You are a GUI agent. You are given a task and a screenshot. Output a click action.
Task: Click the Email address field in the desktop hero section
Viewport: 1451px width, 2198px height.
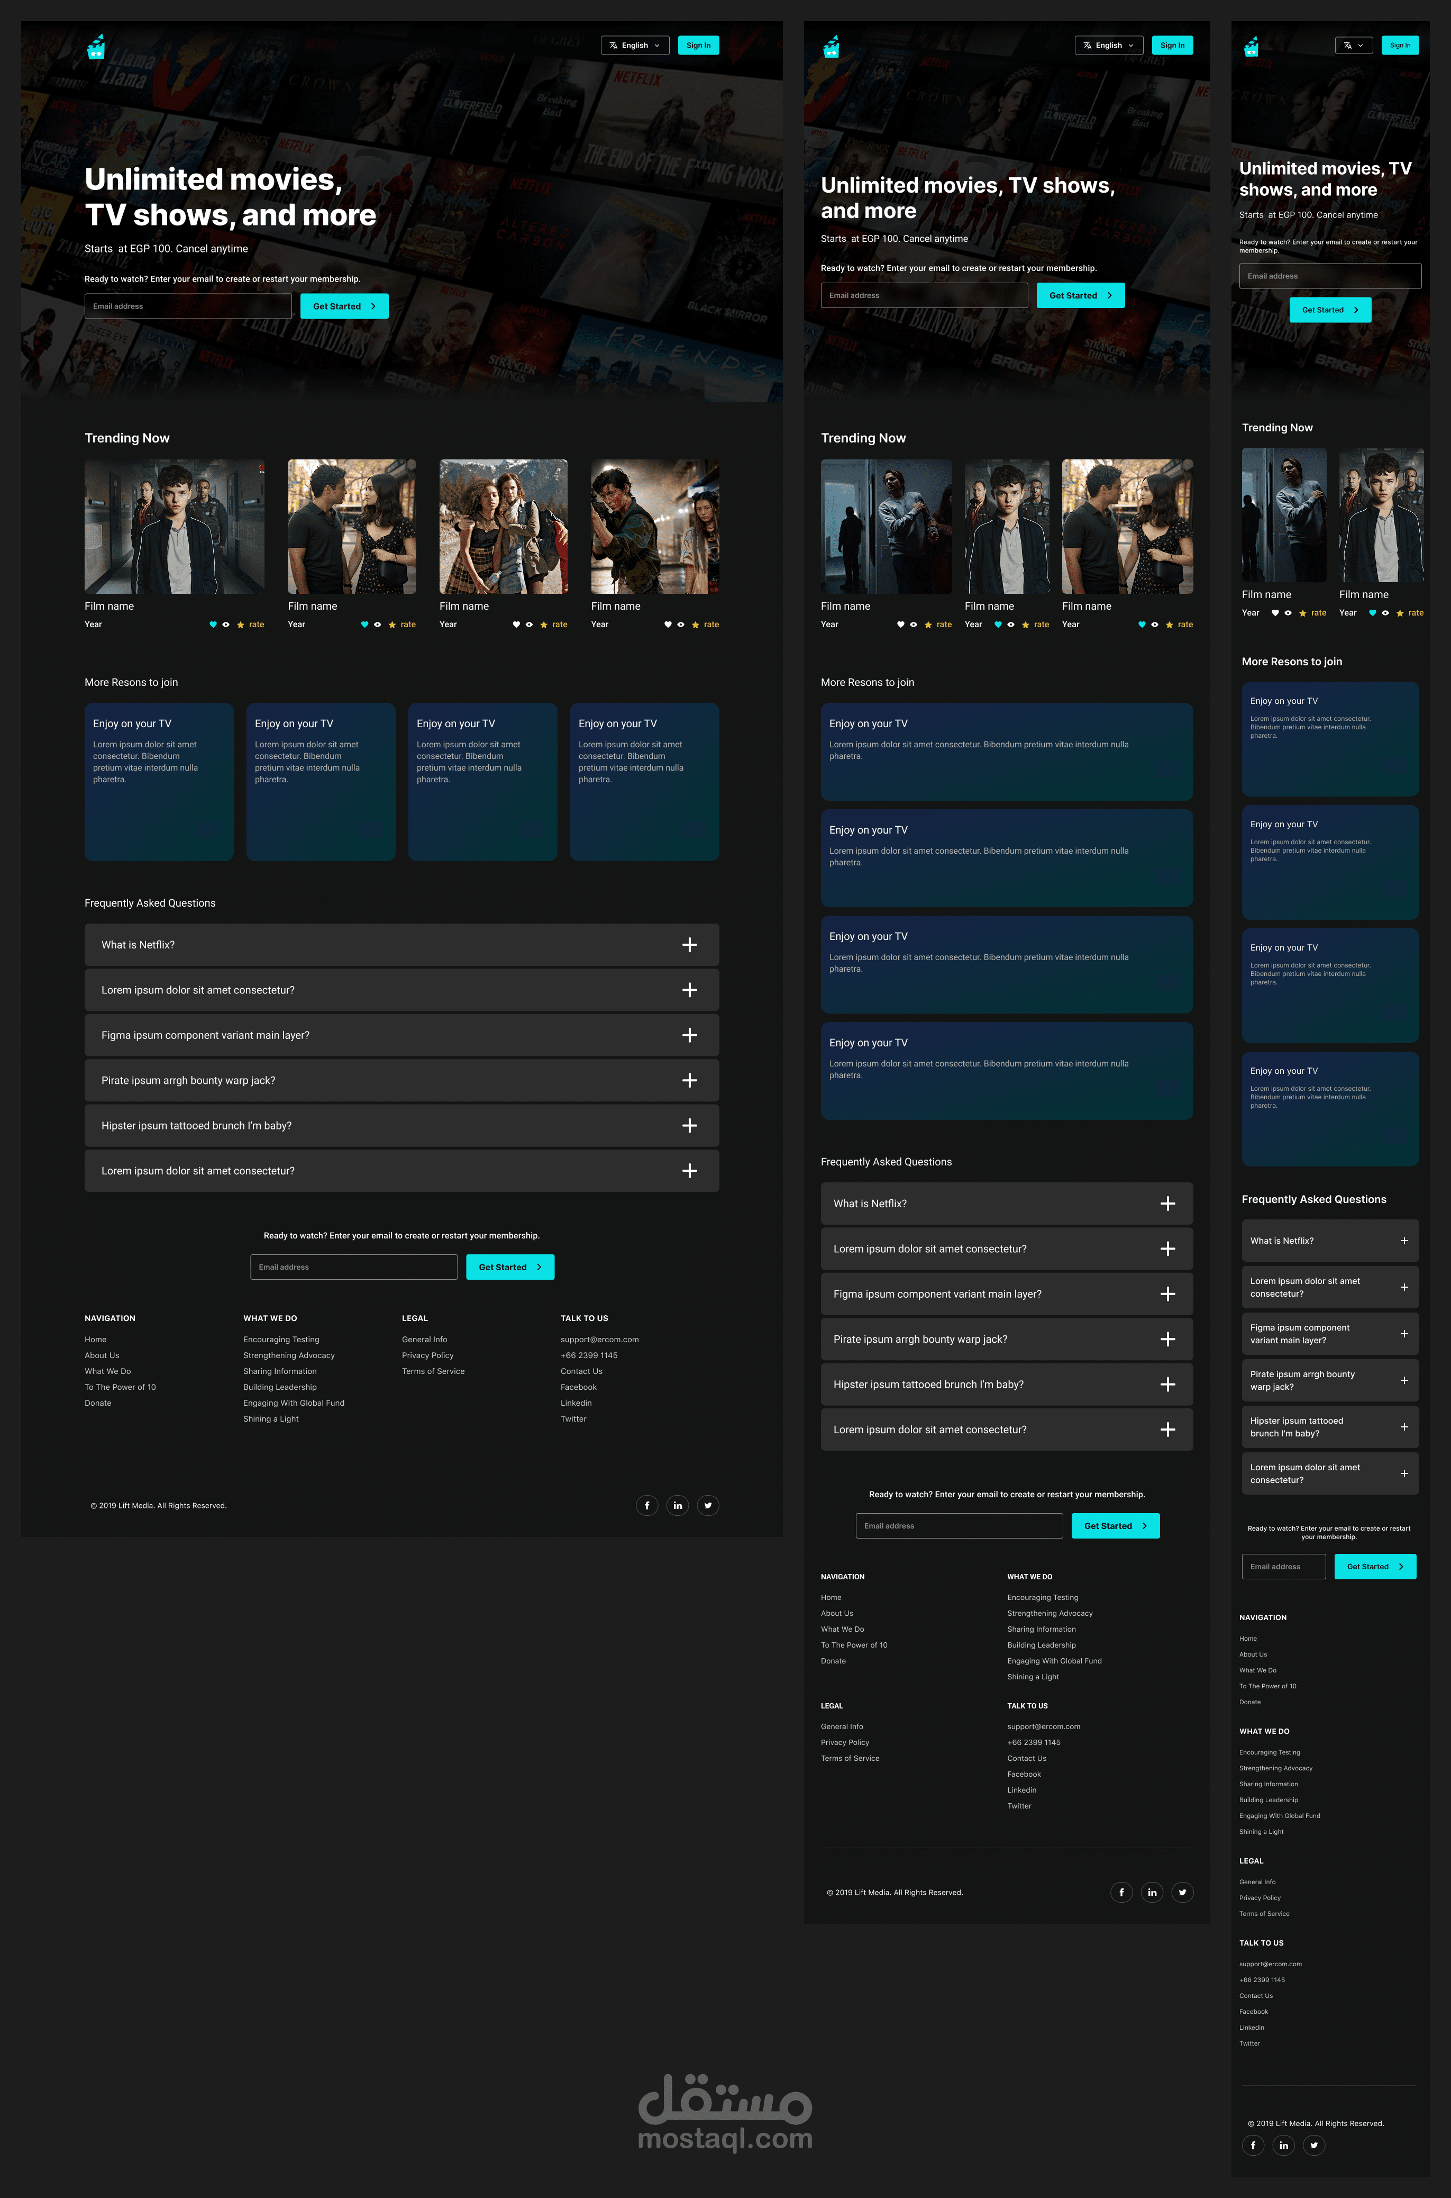point(188,306)
